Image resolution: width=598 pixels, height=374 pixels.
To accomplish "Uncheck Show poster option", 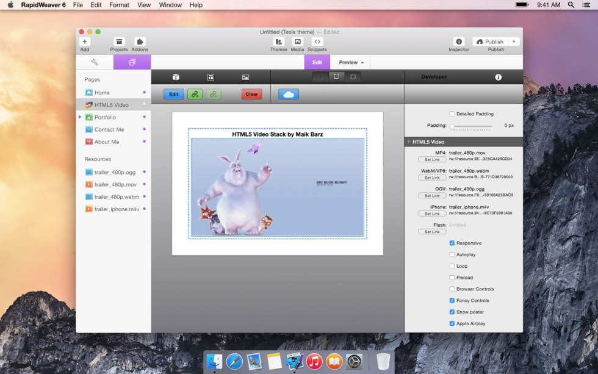I will tap(452, 312).
